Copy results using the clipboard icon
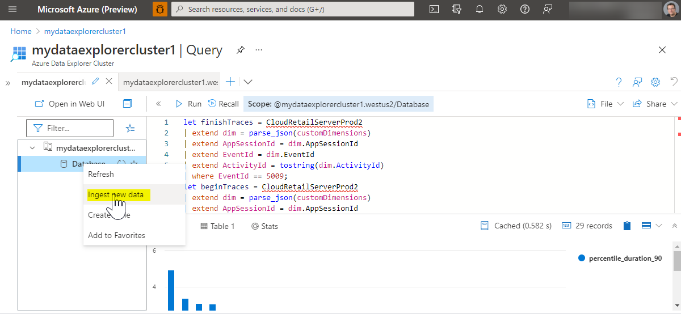Viewport: 681px width, 314px height. pos(627,226)
